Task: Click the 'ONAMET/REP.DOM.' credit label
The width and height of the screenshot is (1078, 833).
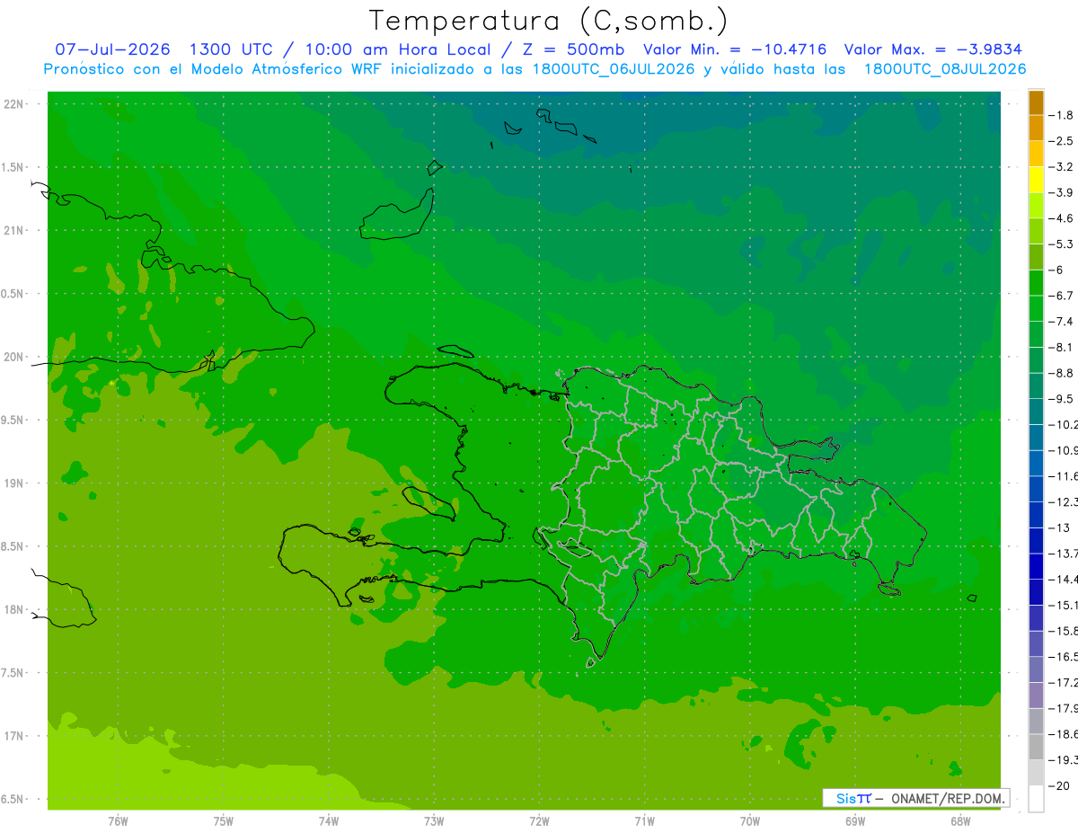Action: coord(949,798)
